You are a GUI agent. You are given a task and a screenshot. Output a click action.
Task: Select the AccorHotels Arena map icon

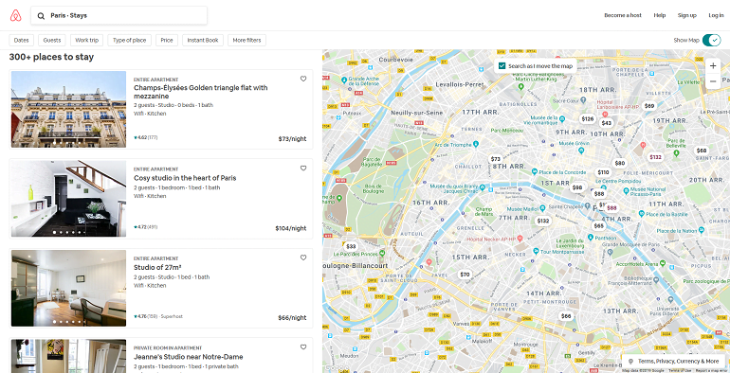coord(662,264)
